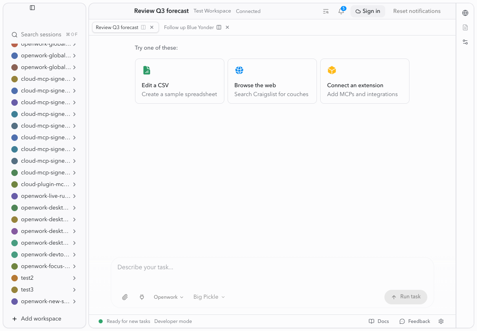The image size is (477, 331).
Task: Open the Feedback link
Action: [415, 321]
